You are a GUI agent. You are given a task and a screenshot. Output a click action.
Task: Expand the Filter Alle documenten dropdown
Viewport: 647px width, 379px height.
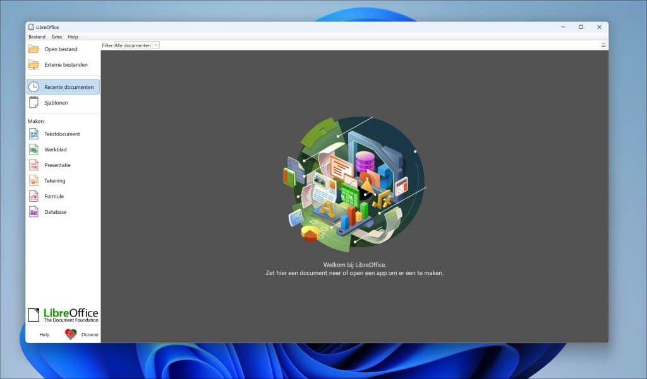136,45
